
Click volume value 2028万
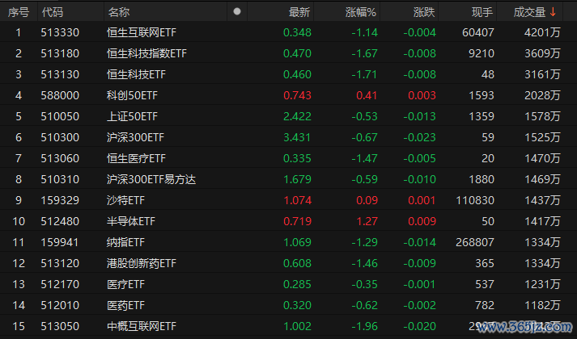point(542,95)
